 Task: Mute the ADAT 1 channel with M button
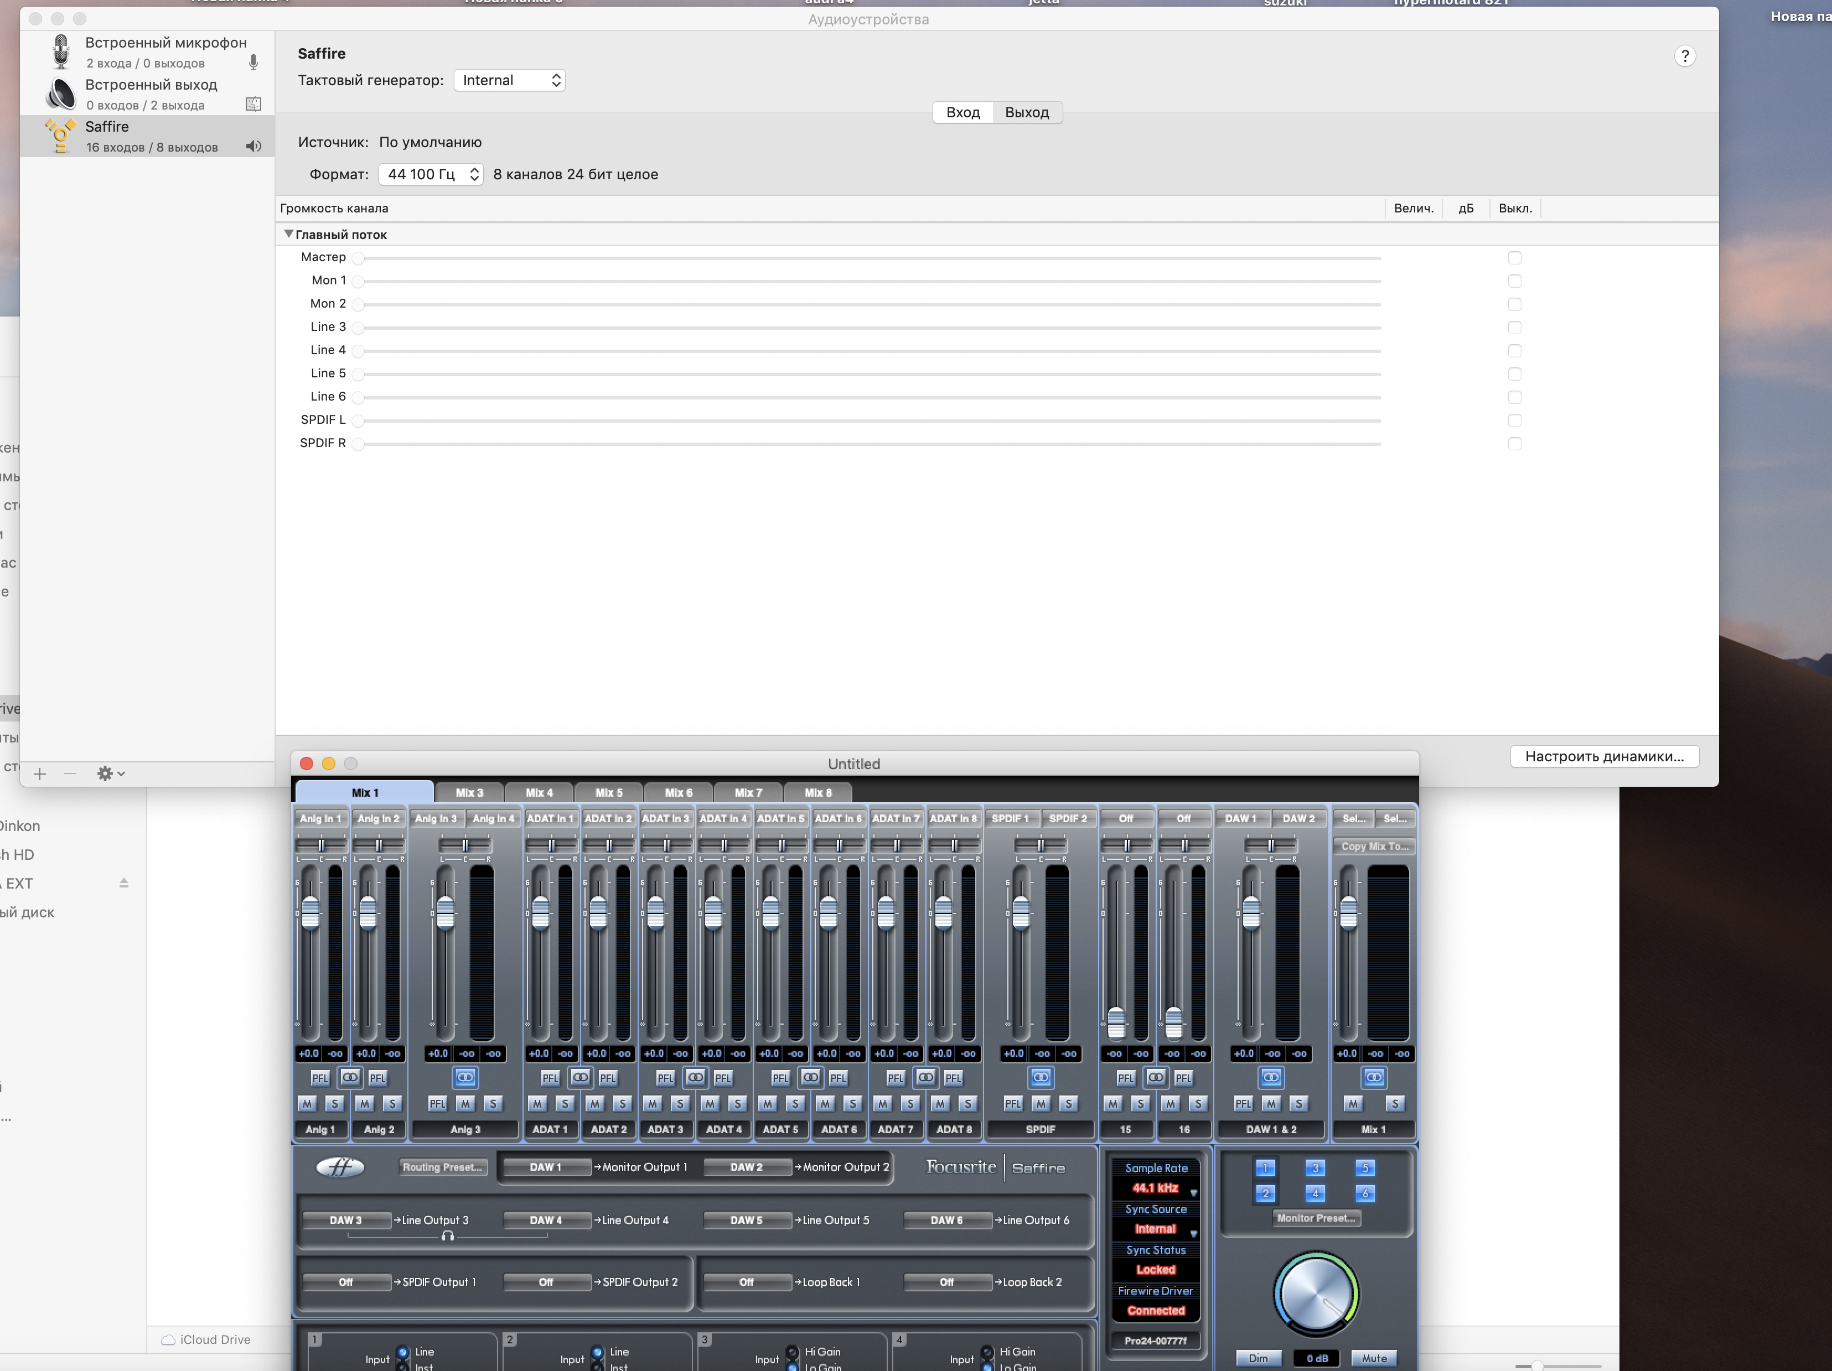coord(537,1104)
